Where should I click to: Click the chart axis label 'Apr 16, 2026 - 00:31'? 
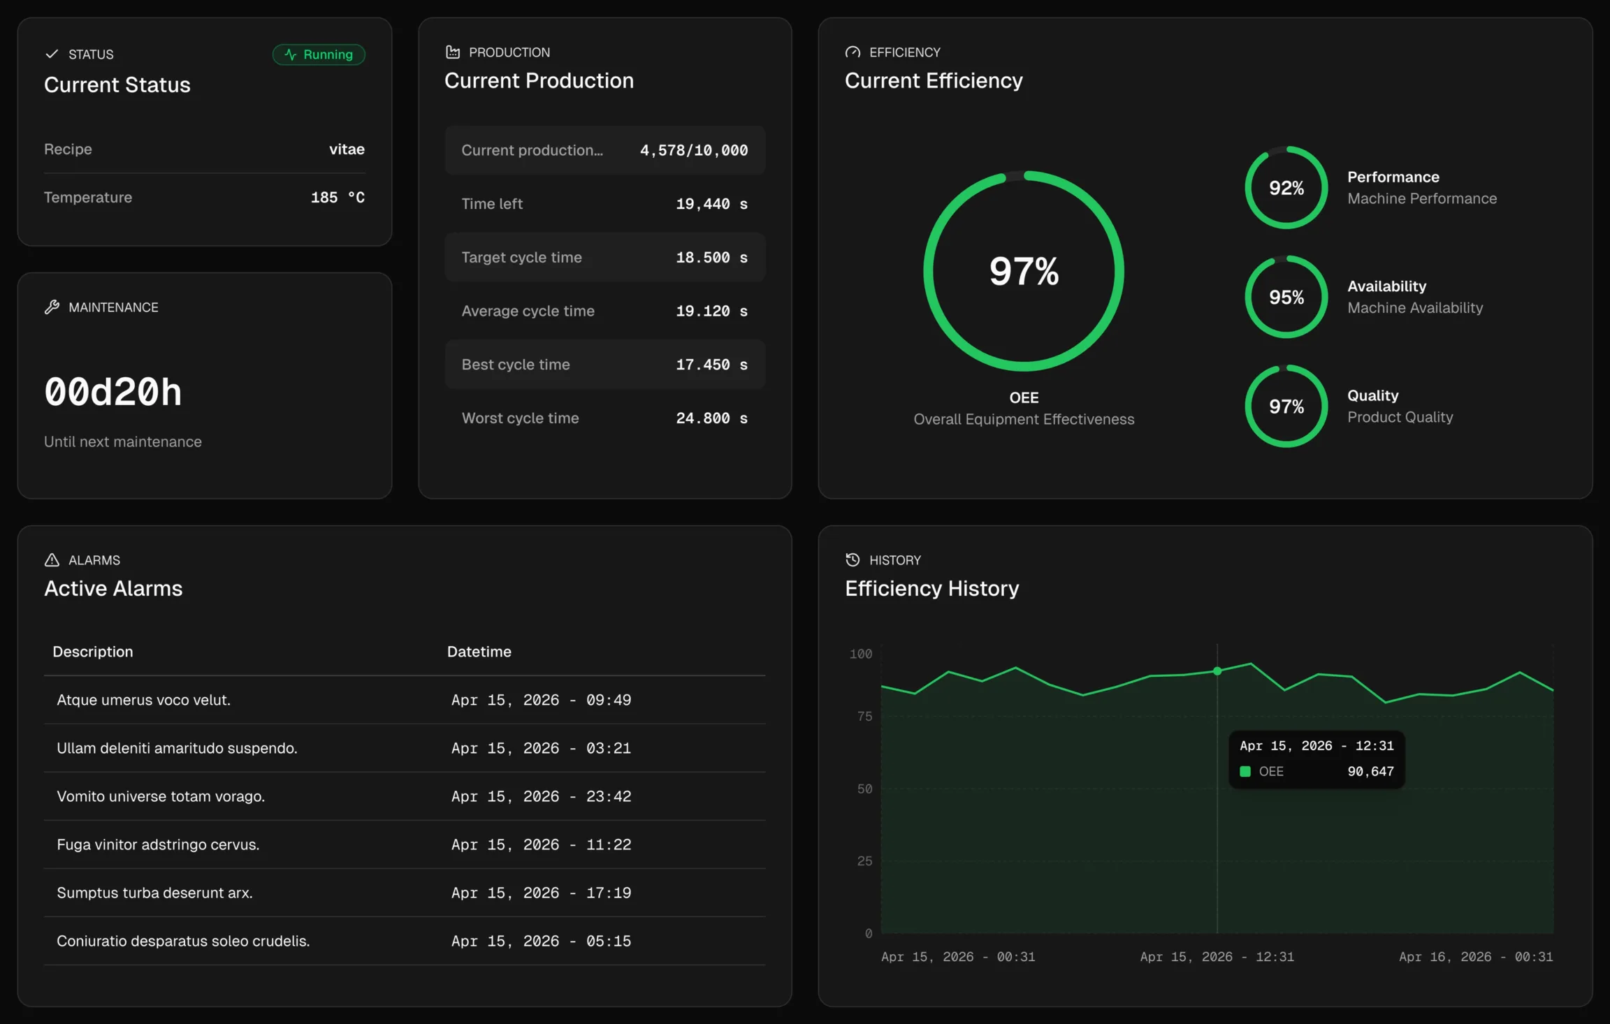(1476, 957)
